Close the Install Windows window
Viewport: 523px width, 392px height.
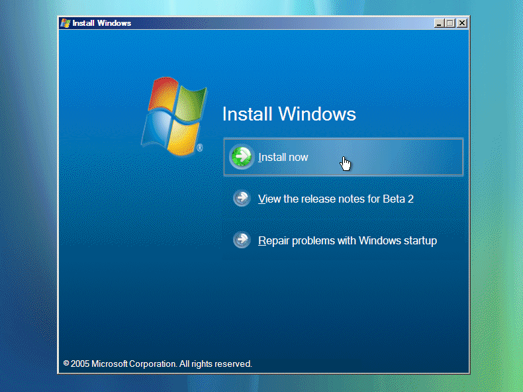[x=462, y=23]
